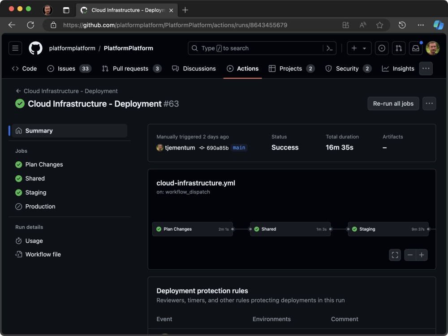
Task: Open the Copilot sidebar icon
Action: point(438,25)
